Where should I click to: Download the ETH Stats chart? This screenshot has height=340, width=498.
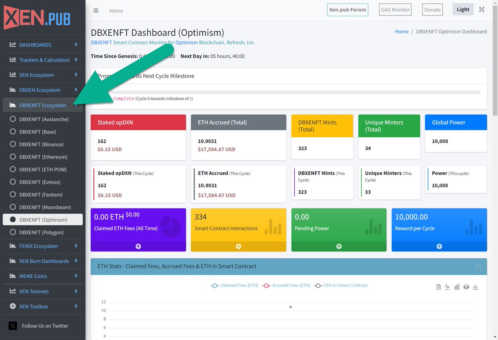click(476, 287)
